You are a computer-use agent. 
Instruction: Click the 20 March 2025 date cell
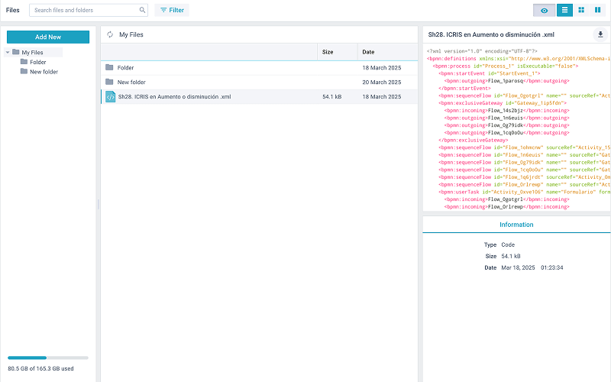(x=381, y=83)
